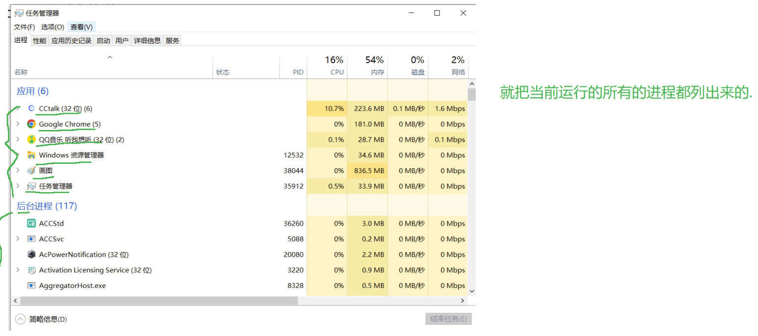
Task: Click the horizontal scrollbar thumb
Action: pyautogui.click(x=159, y=300)
